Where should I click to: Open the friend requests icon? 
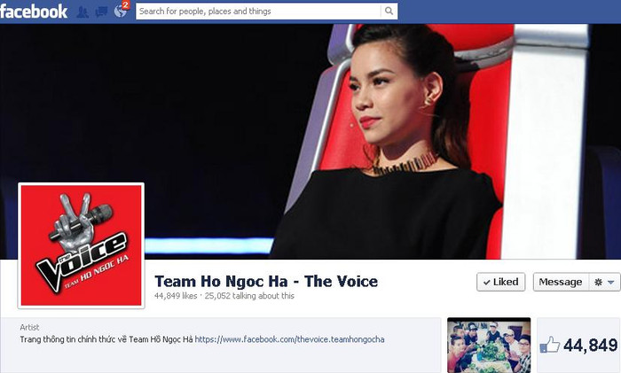pos(83,12)
